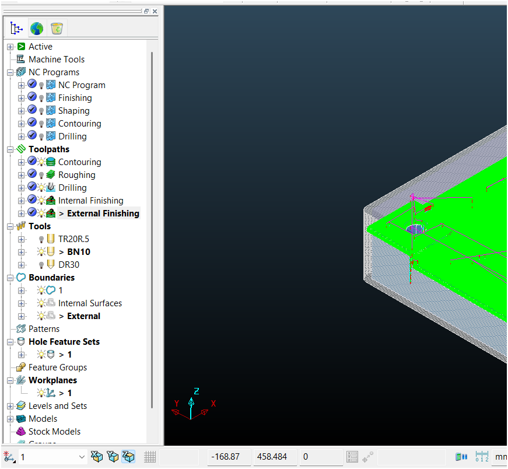Select the External boundary entry

pyautogui.click(x=83, y=316)
